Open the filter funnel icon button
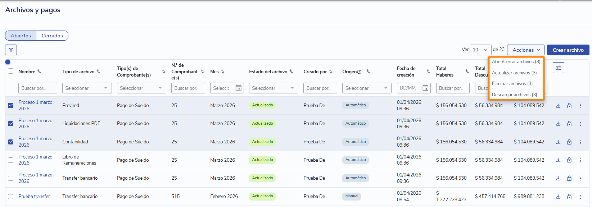This screenshot has width=592, height=207. (11, 50)
